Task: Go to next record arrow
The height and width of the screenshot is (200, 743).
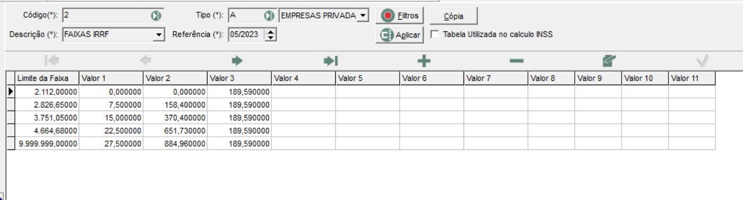Action: (x=237, y=61)
